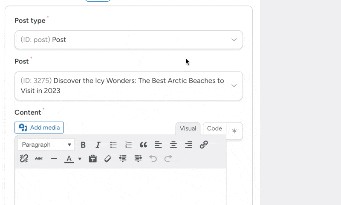Insert a bulleted list

[113, 145]
